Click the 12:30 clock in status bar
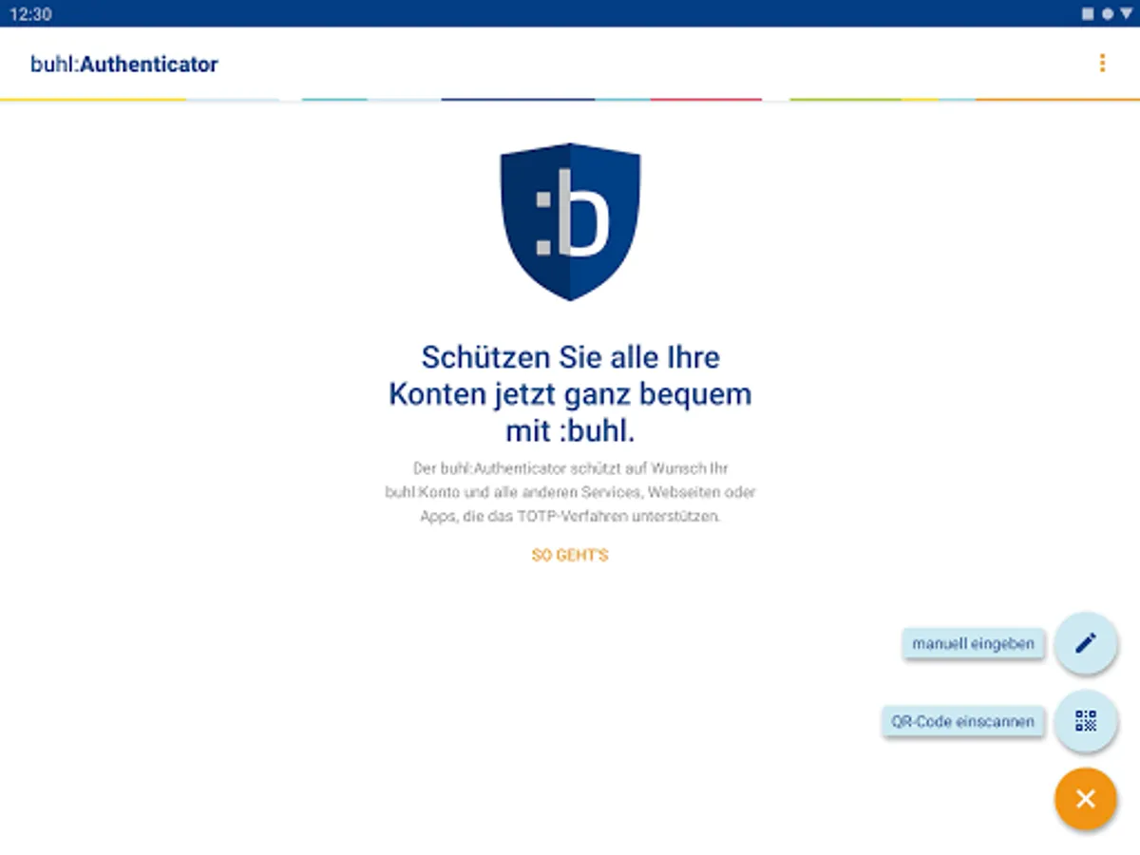Image resolution: width=1140 pixels, height=855 pixels. pos(30,14)
